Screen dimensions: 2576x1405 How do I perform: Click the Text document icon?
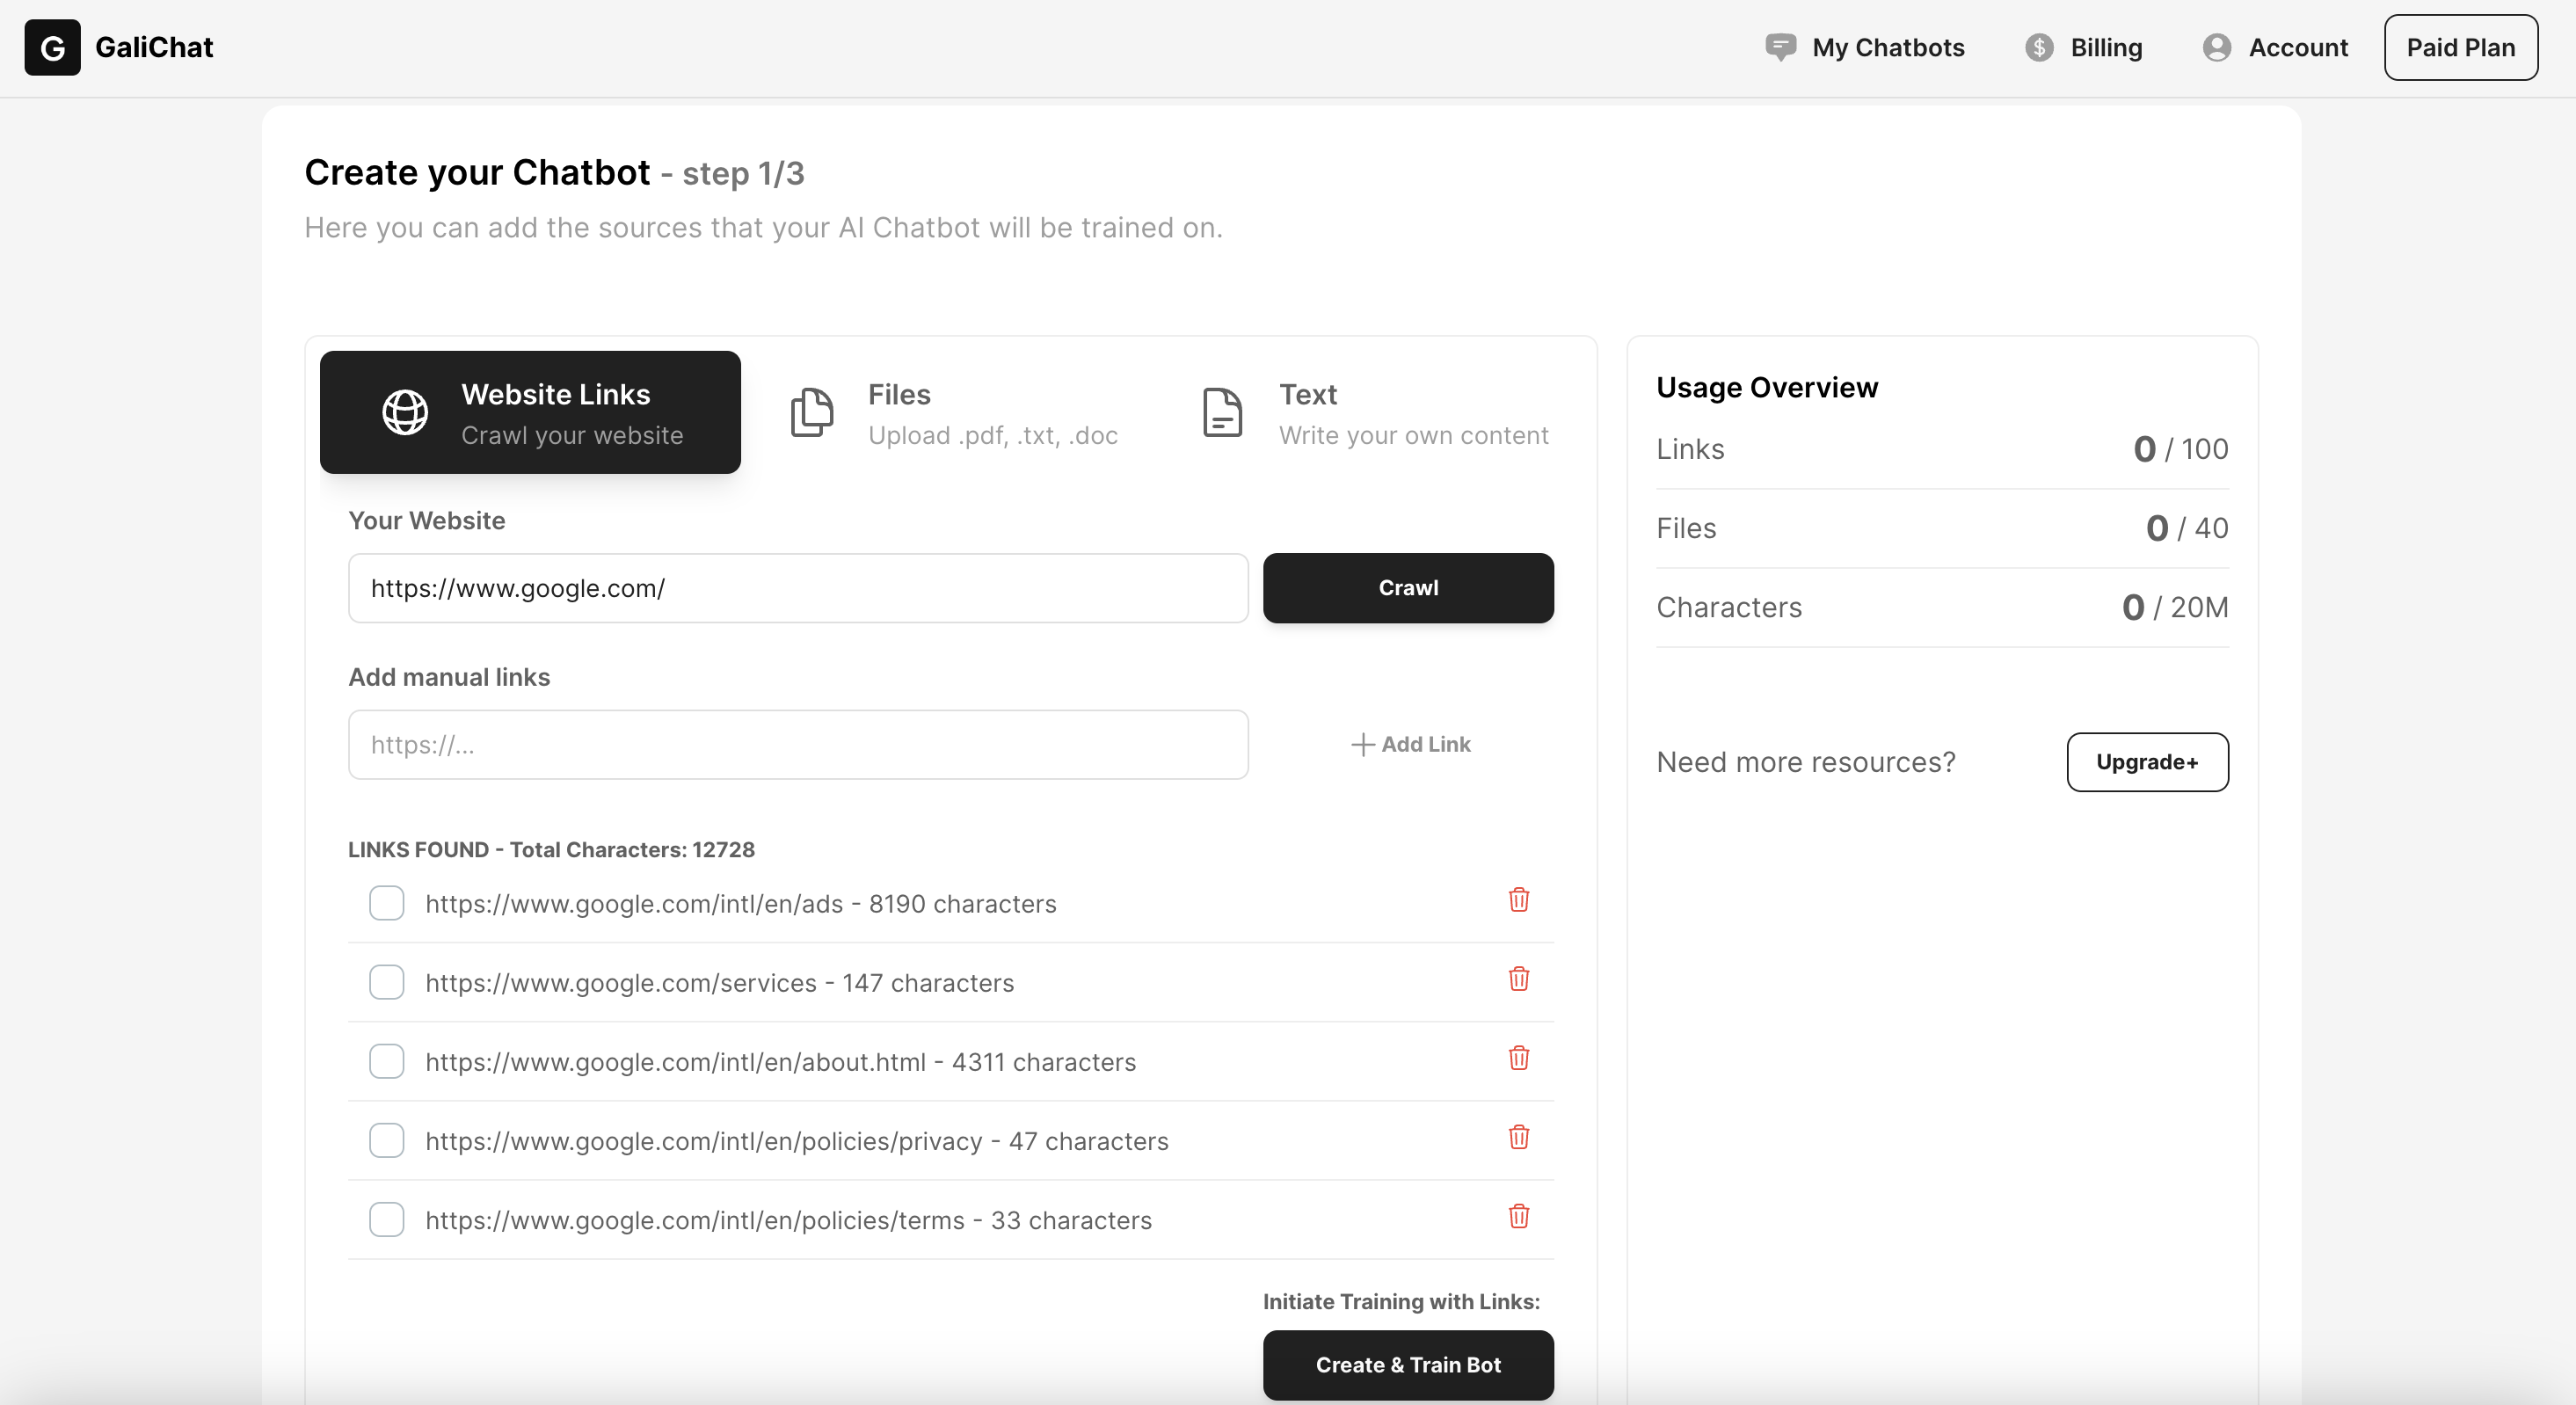pos(1222,412)
